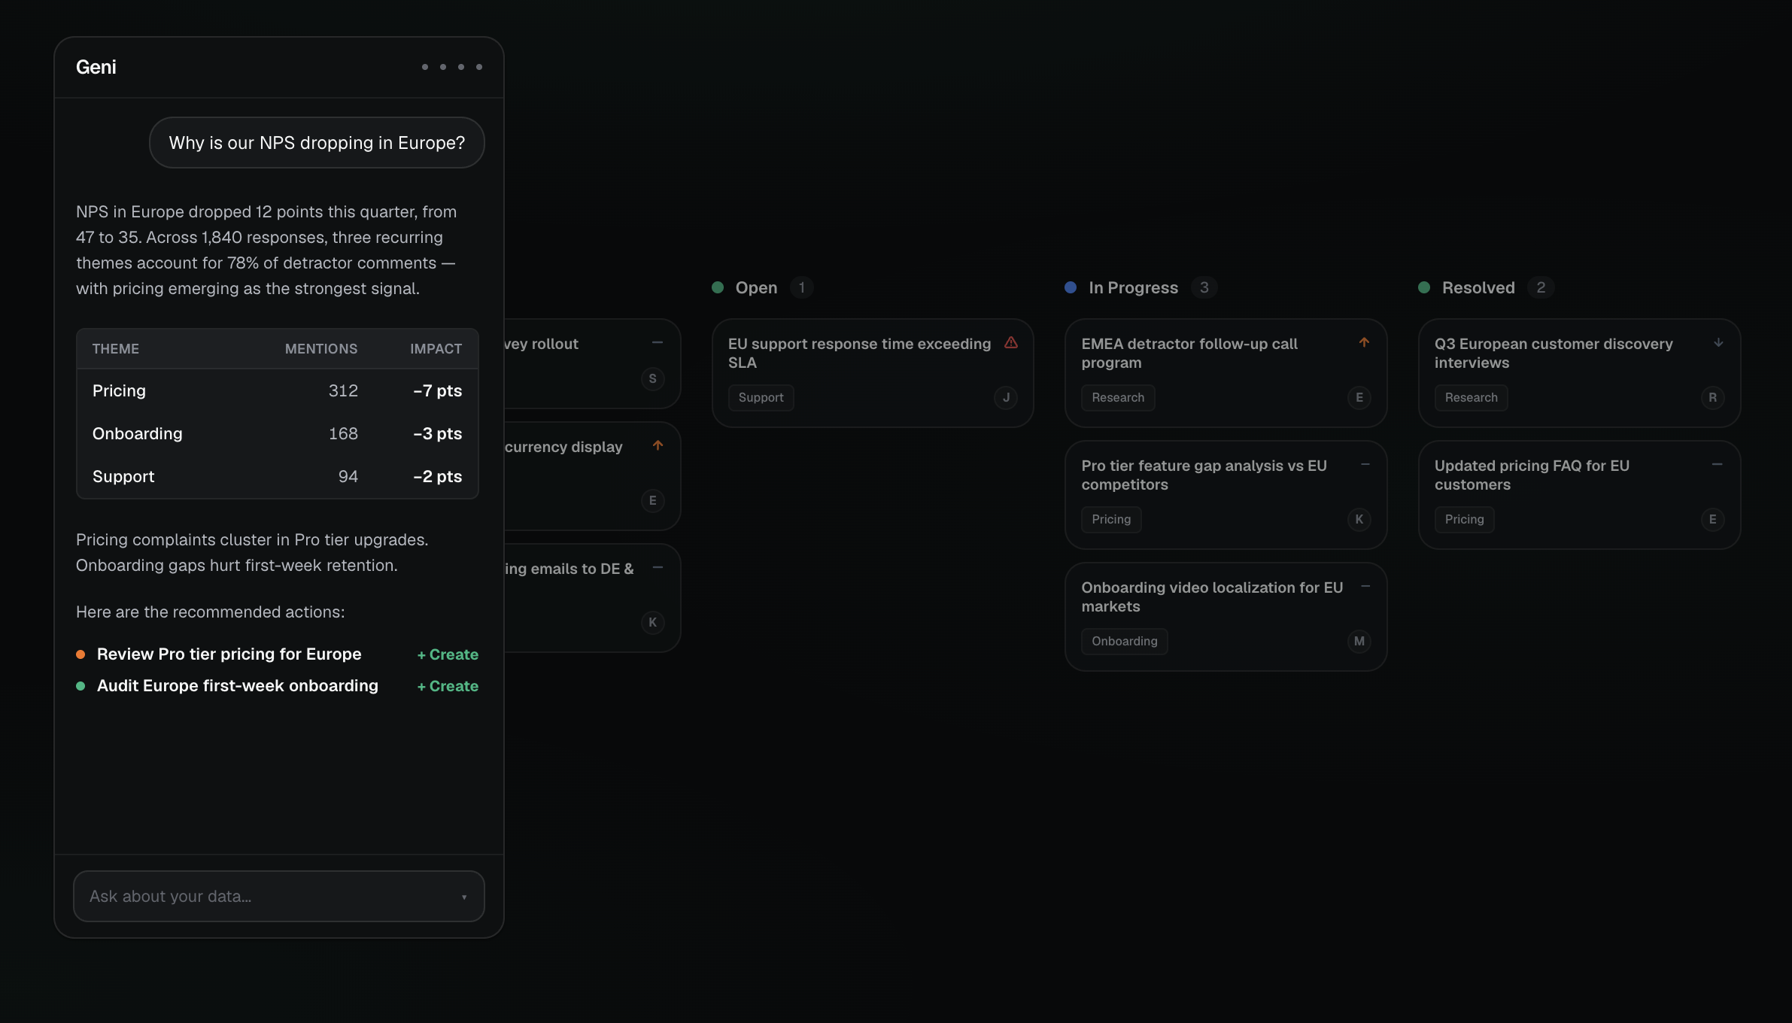Viewport: 1792px width, 1023px height.
Task: Click the up arrow on currency display card
Action: tap(658, 446)
